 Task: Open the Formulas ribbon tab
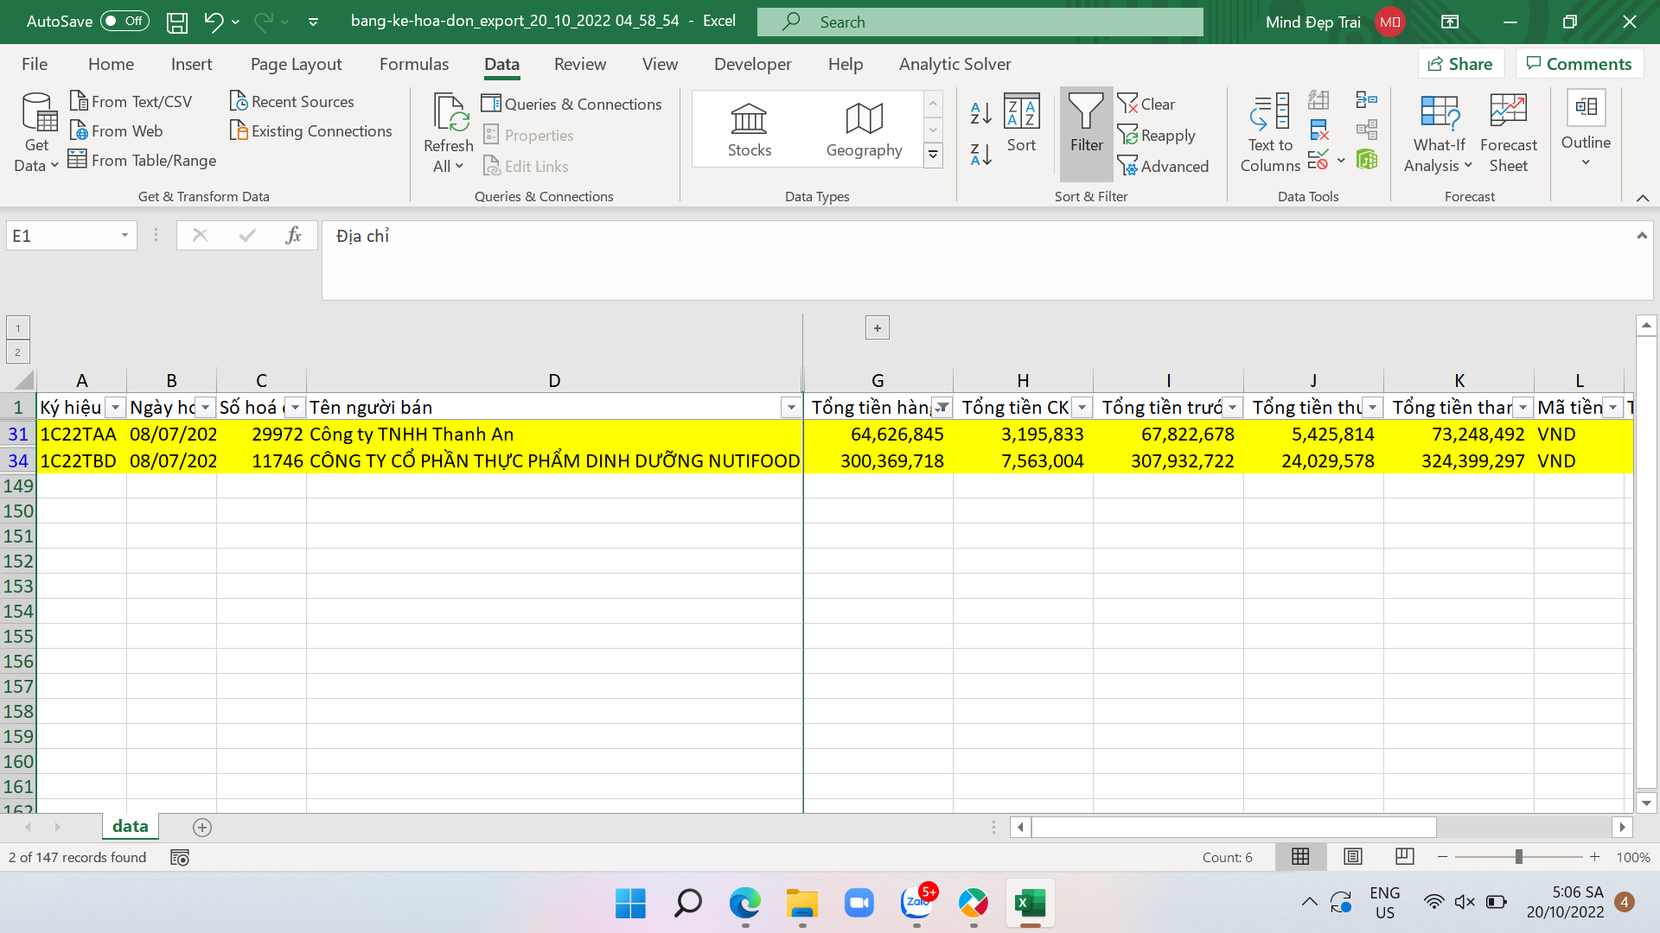click(413, 64)
